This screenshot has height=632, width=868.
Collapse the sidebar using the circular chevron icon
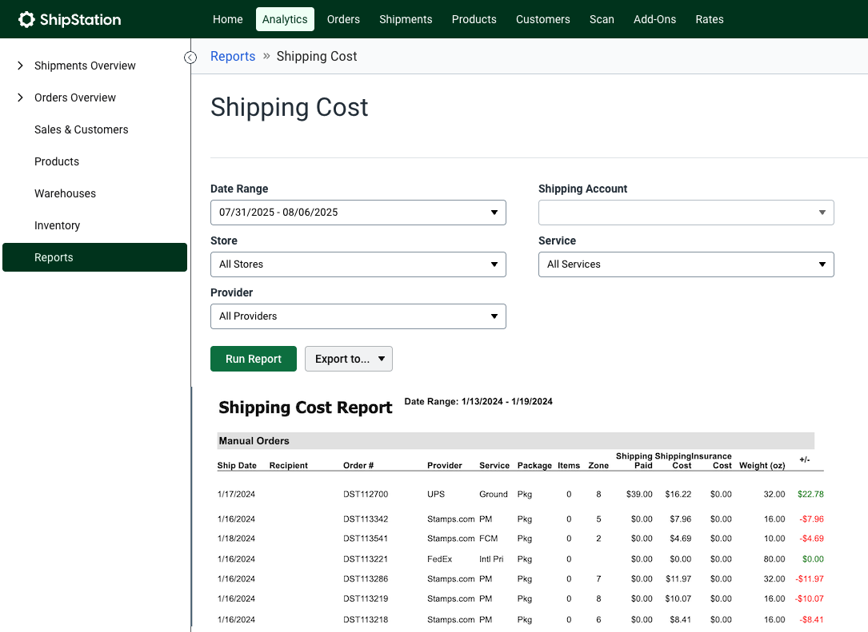click(x=190, y=58)
